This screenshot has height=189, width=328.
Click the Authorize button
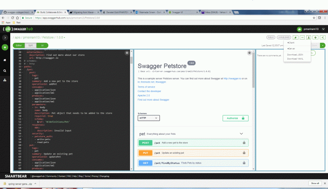pyautogui.click(x=235, y=118)
